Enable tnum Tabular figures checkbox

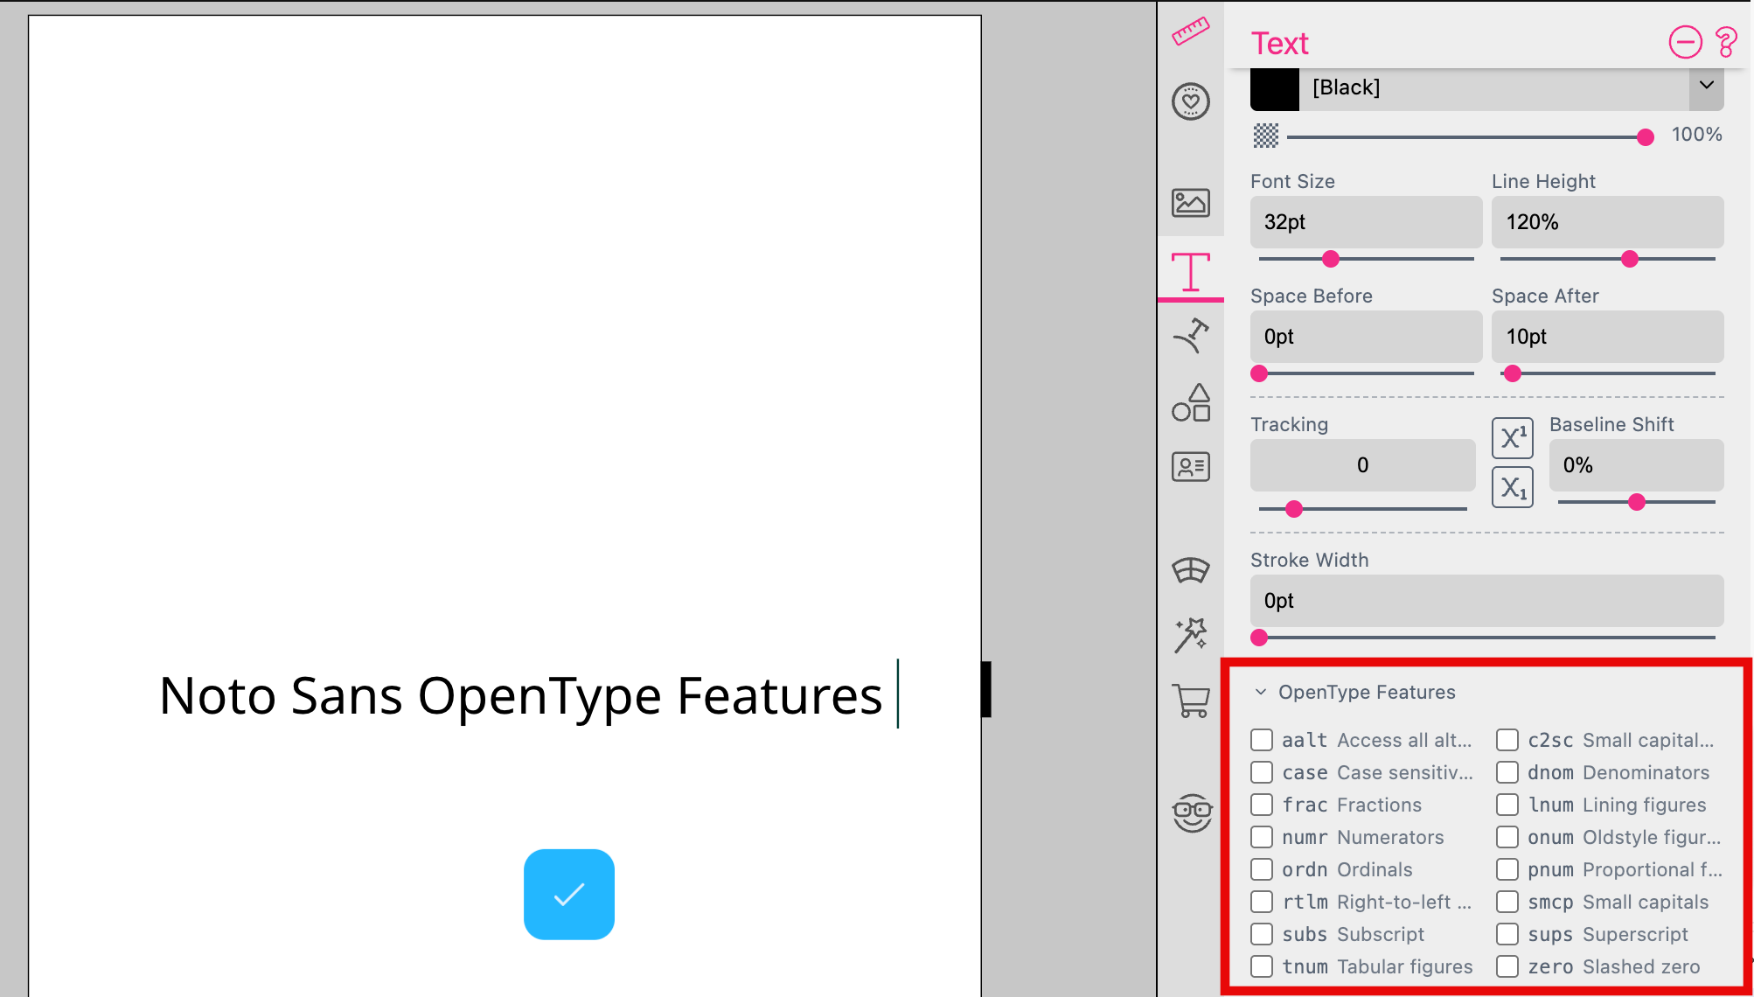click(1262, 966)
